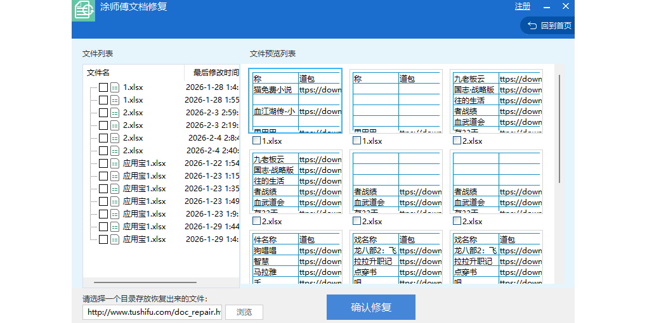Click the 涂师傅文档修复 app logo icon
The width and height of the screenshot is (647, 323).
[x=84, y=10]
